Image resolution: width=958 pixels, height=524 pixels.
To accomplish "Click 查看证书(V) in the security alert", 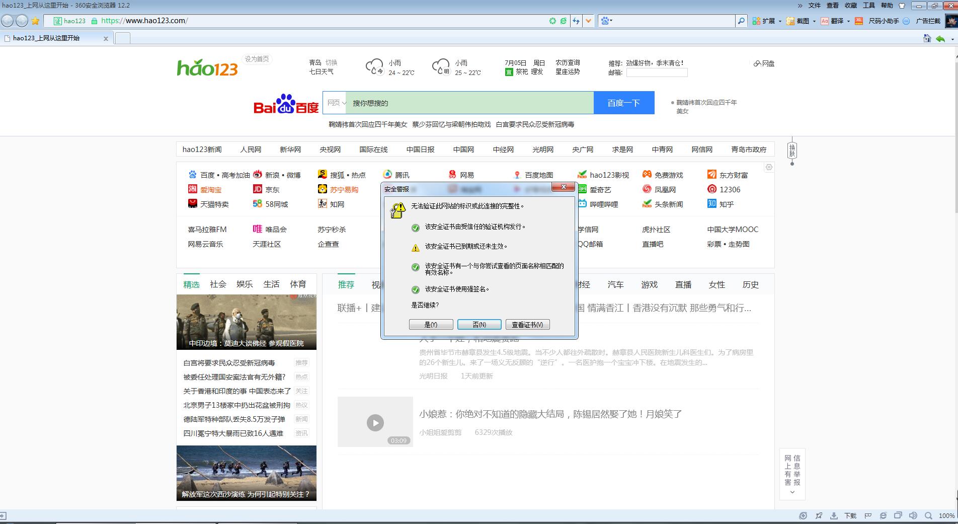I will pyautogui.click(x=528, y=325).
